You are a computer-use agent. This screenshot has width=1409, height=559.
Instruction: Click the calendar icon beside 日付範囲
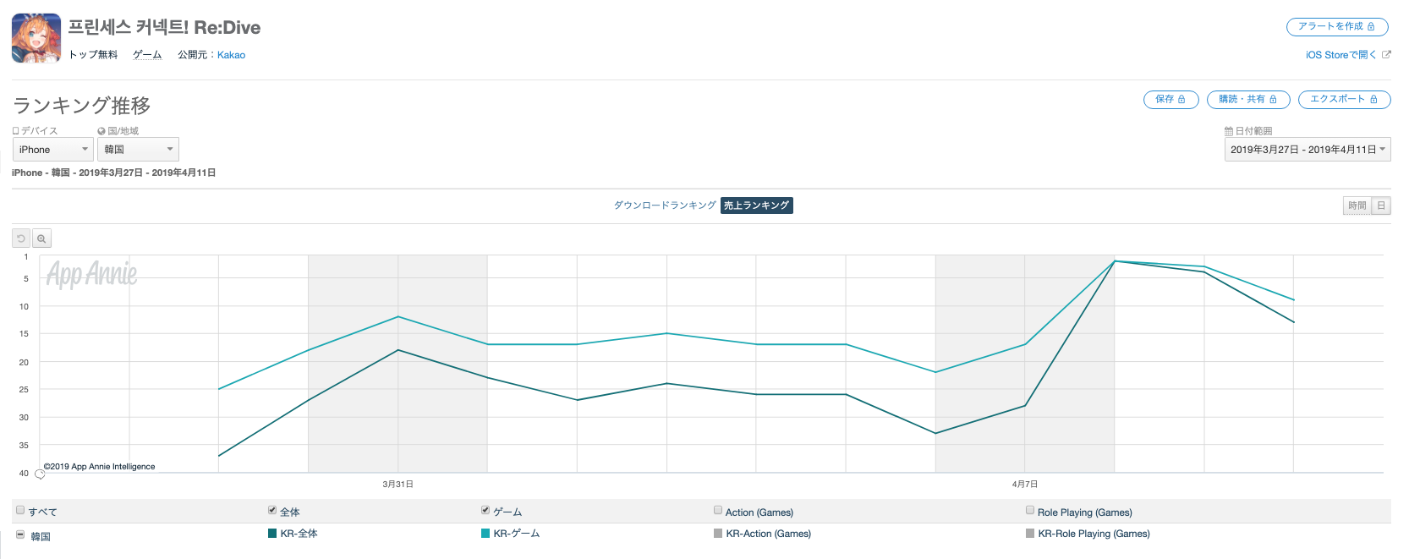coord(1229,131)
